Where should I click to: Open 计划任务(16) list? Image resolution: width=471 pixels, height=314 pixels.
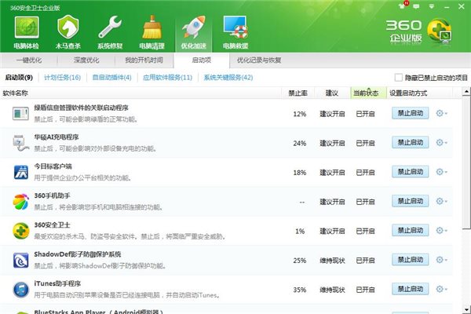[63, 78]
